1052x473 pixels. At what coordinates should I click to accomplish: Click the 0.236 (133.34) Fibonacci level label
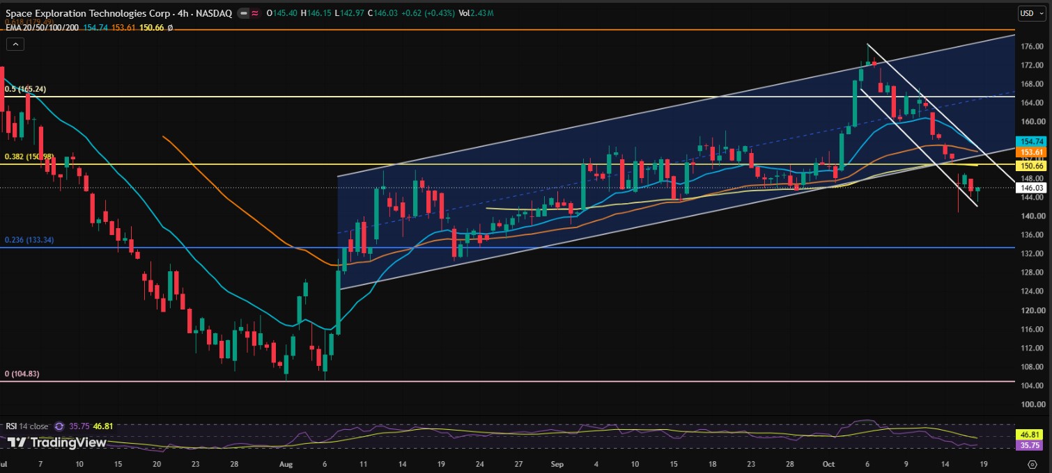click(29, 240)
